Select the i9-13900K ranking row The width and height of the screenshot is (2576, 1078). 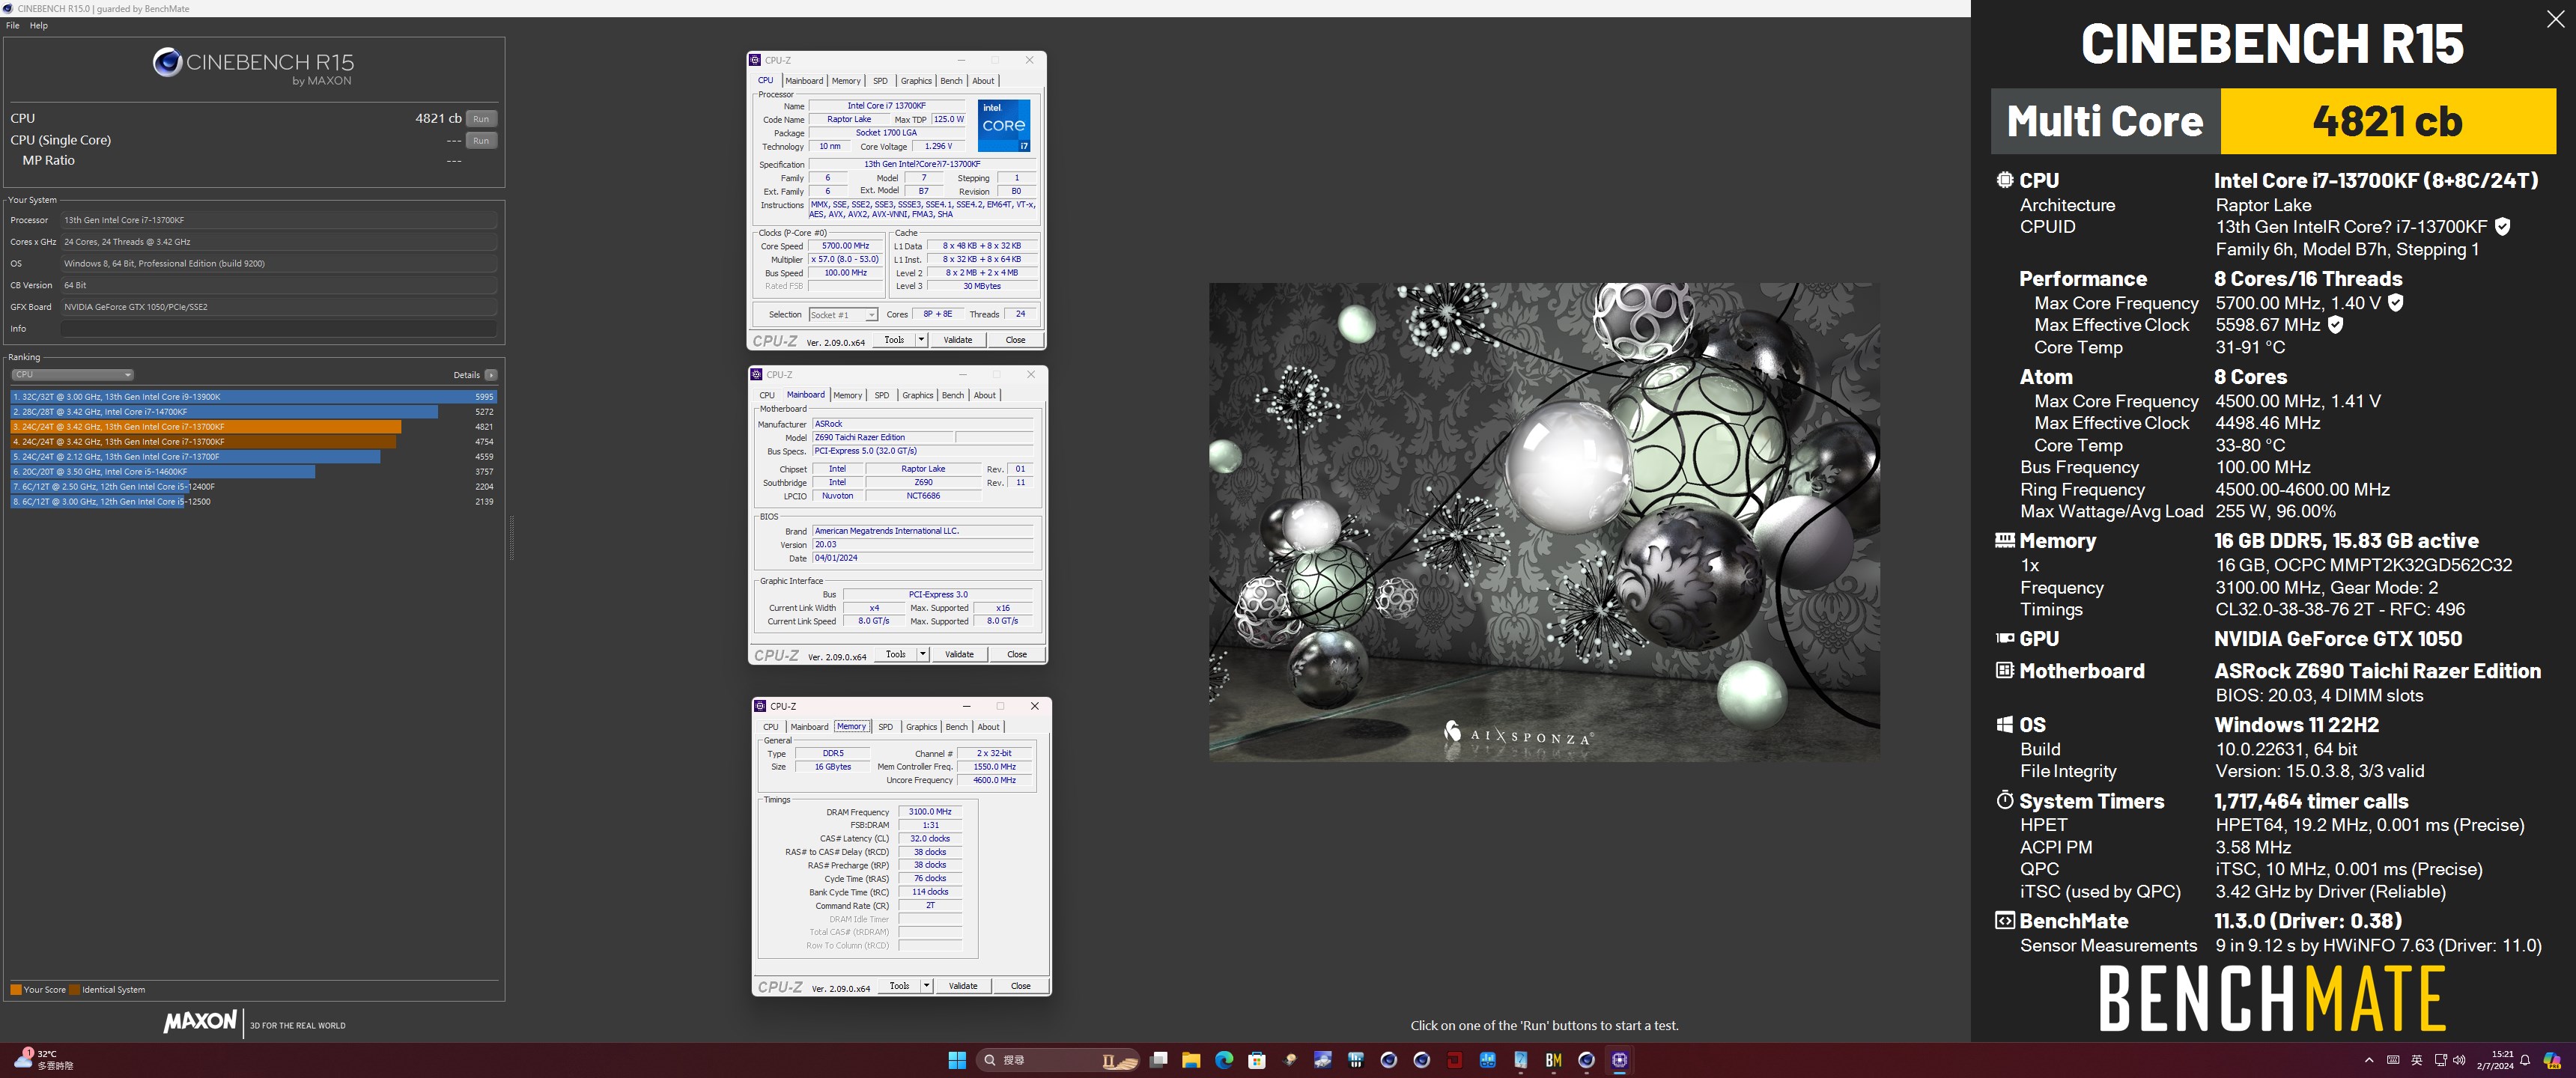click(253, 397)
